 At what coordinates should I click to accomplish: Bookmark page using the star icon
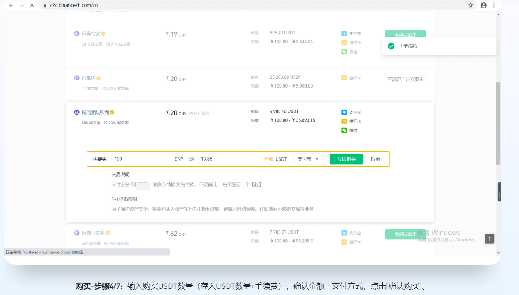coord(471,5)
